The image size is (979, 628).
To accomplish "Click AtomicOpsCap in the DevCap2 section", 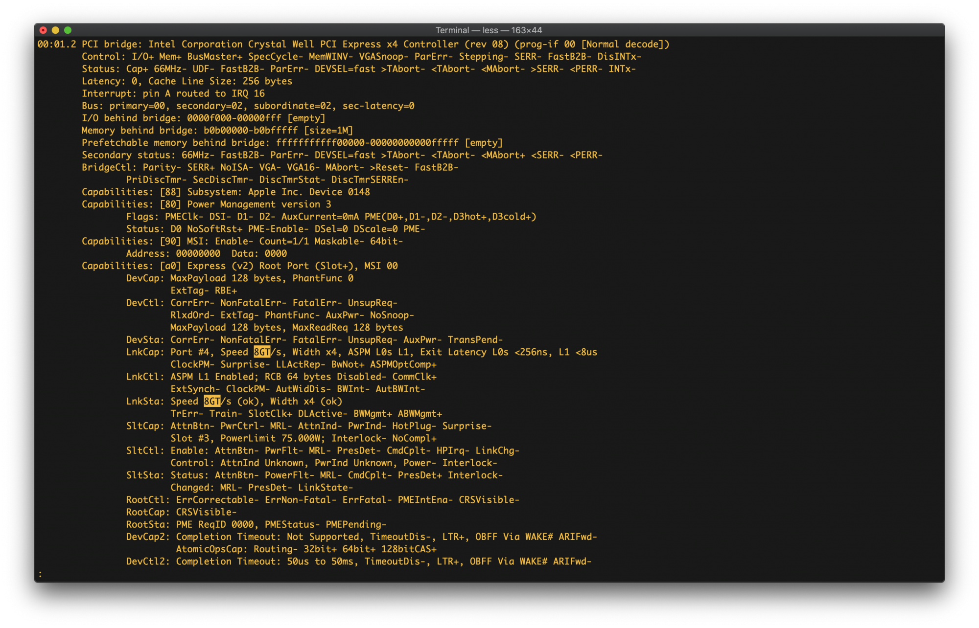I will 211,549.
